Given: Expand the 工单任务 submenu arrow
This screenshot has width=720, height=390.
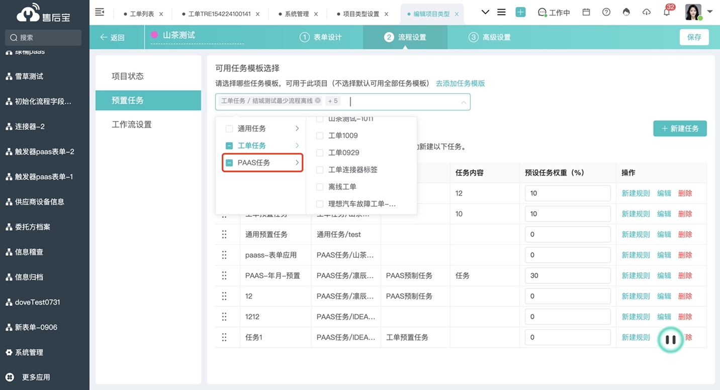Looking at the screenshot, I should [x=297, y=146].
